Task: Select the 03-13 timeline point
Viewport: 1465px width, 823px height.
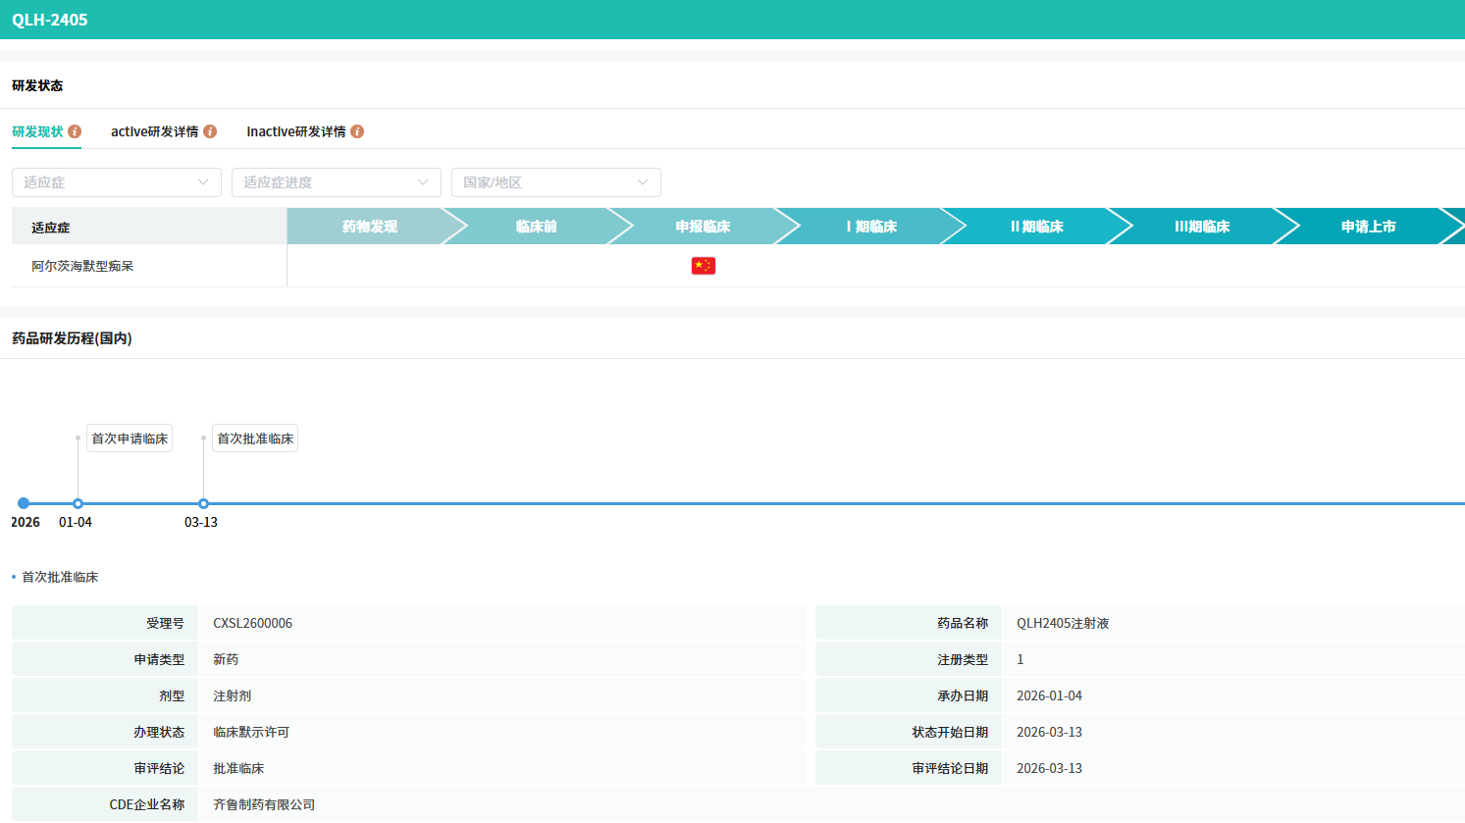Action: (x=203, y=503)
